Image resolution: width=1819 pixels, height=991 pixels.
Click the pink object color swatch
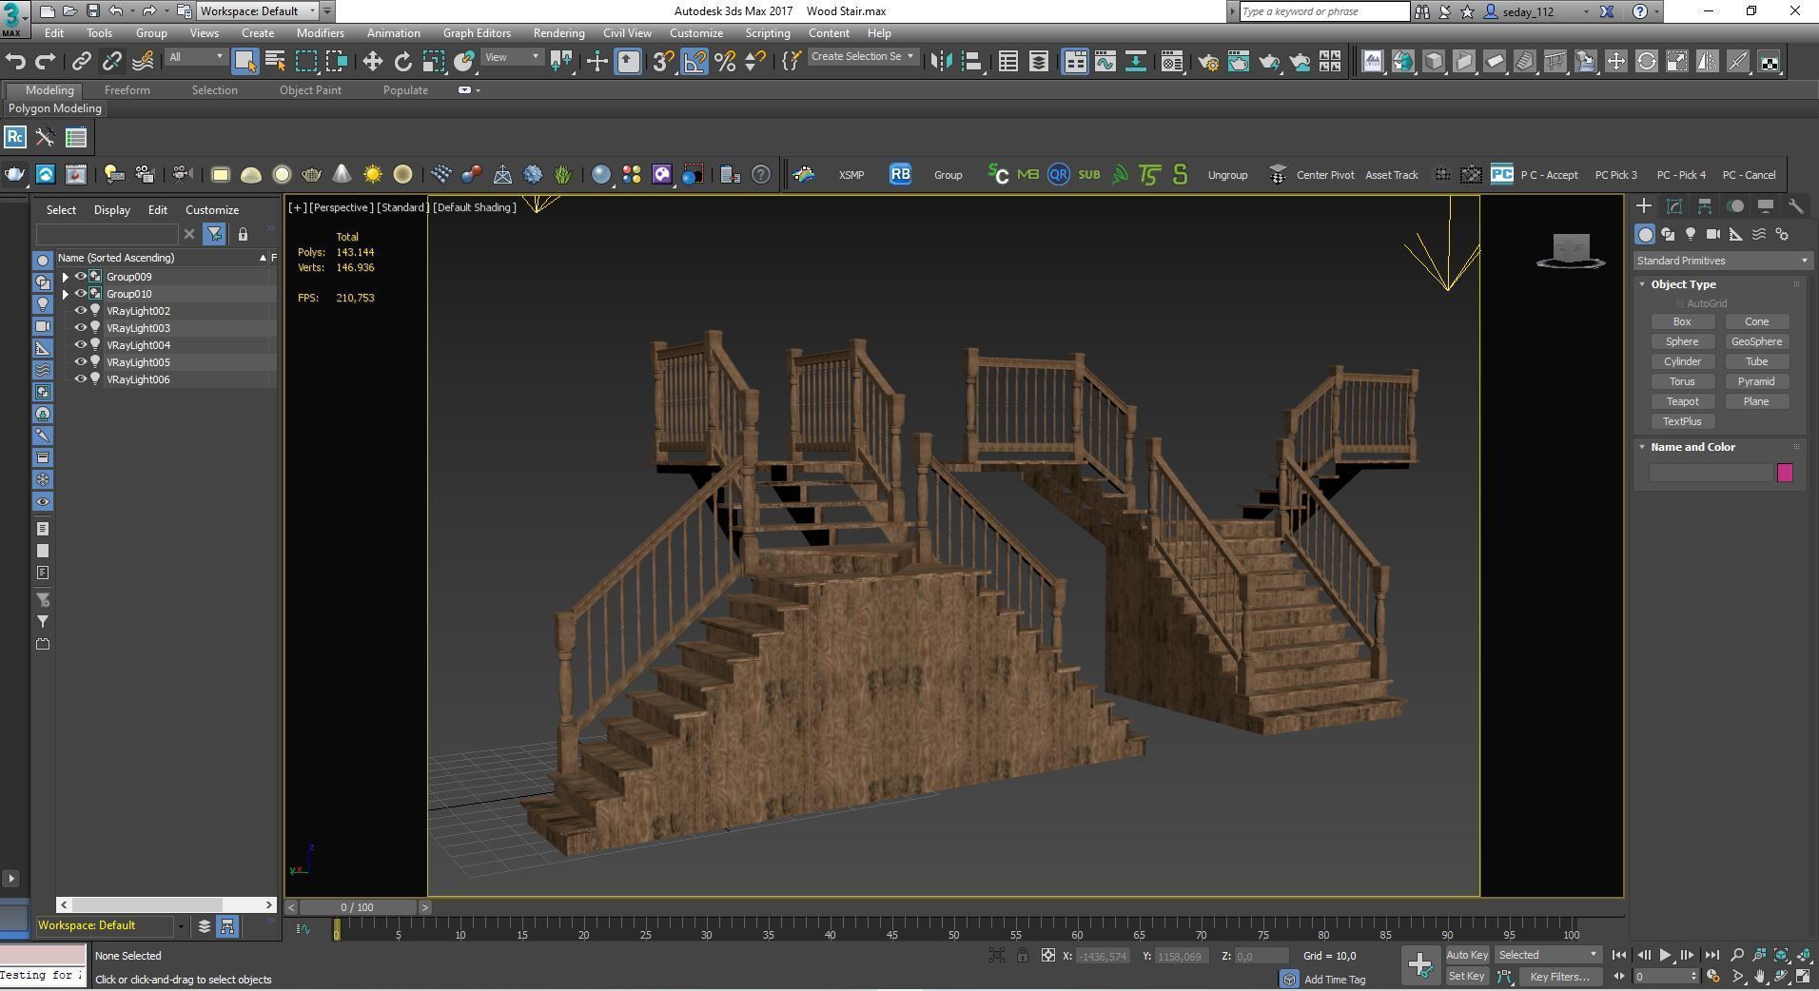coord(1785,473)
